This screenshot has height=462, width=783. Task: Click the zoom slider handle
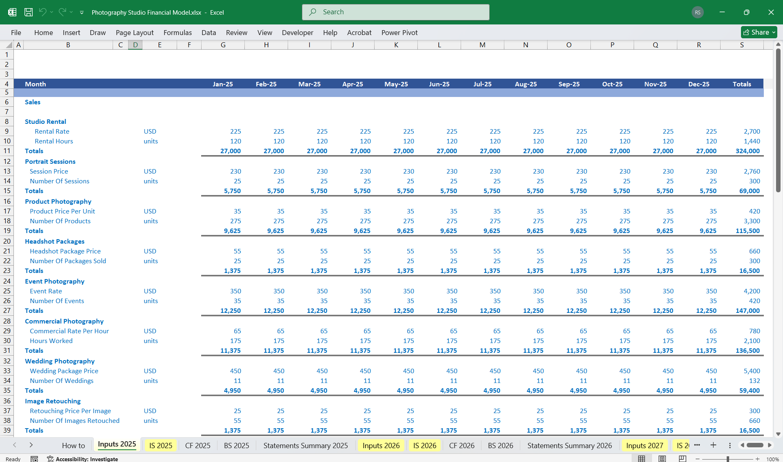point(728,459)
